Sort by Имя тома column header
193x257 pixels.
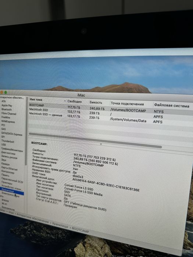coord(36,99)
